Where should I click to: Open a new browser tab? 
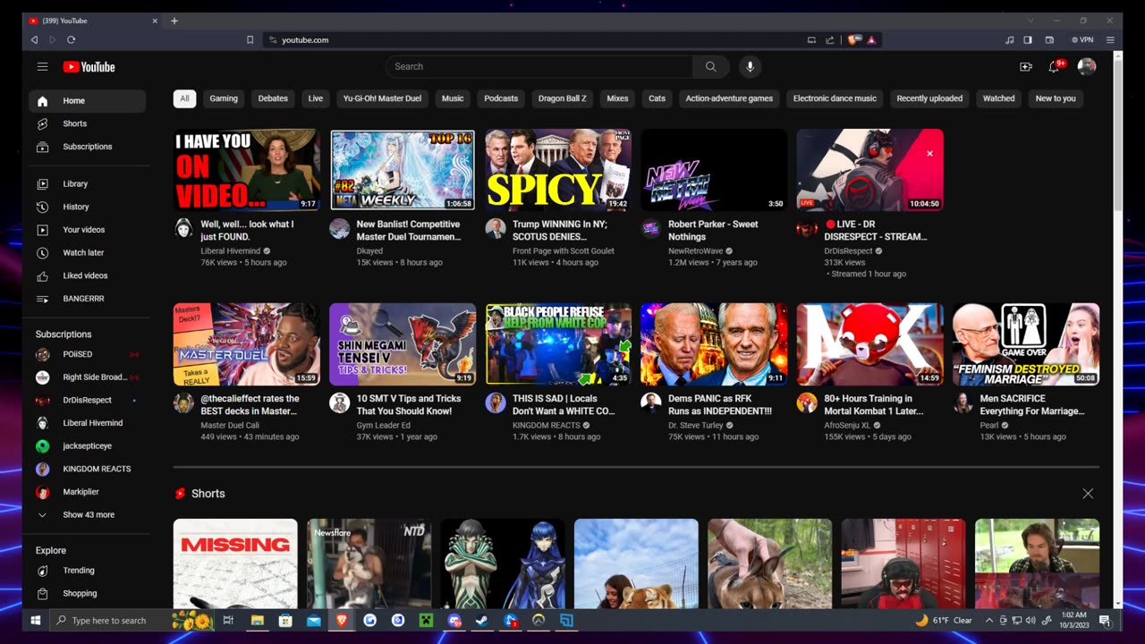click(x=174, y=21)
